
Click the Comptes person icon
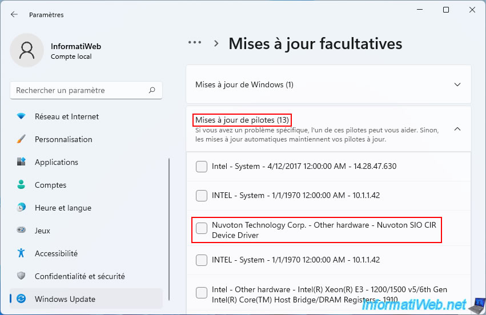point(21,185)
